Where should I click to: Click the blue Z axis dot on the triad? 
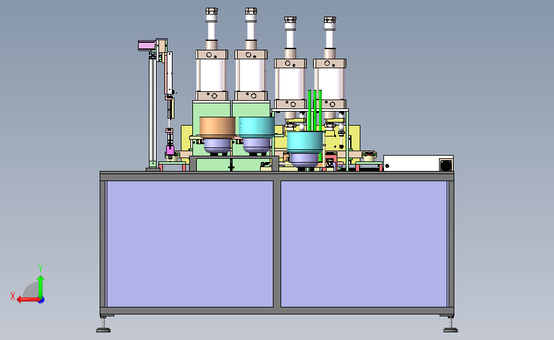(x=42, y=300)
